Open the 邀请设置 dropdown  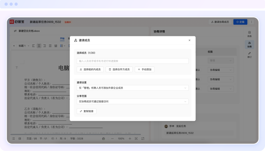point(132,88)
